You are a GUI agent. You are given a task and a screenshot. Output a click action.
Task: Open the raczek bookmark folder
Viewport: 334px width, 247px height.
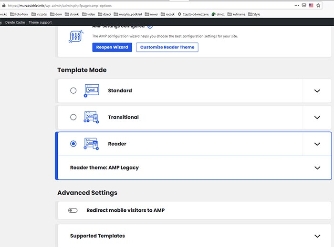(167, 14)
